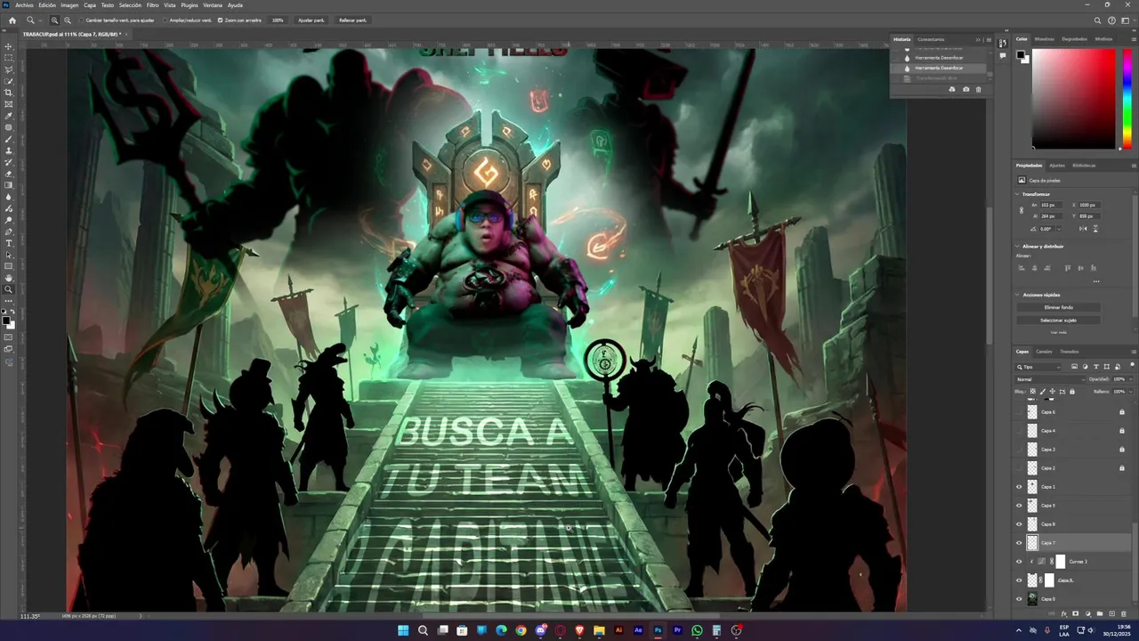Open the Capa menu

90,5
